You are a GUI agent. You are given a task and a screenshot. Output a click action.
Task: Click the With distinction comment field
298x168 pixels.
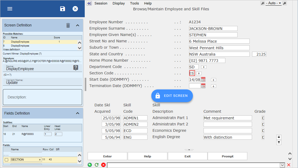pos(228,137)
